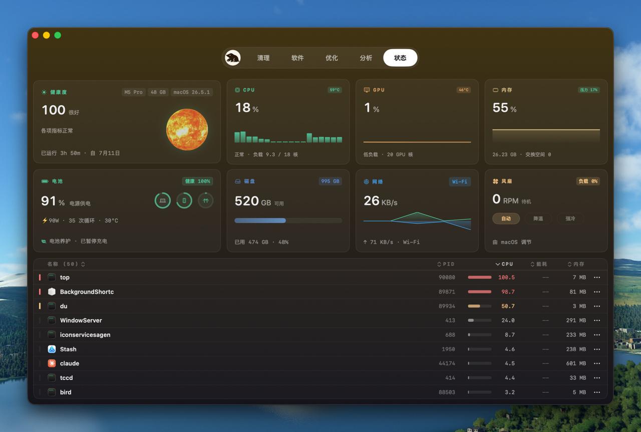Viewport: 641px width, 432px height.
Task: Click the laptop ring icon in battery card
Action: pyautogui.click(x=162, y=200)
